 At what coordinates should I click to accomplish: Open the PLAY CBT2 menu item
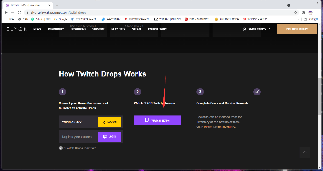118,29
